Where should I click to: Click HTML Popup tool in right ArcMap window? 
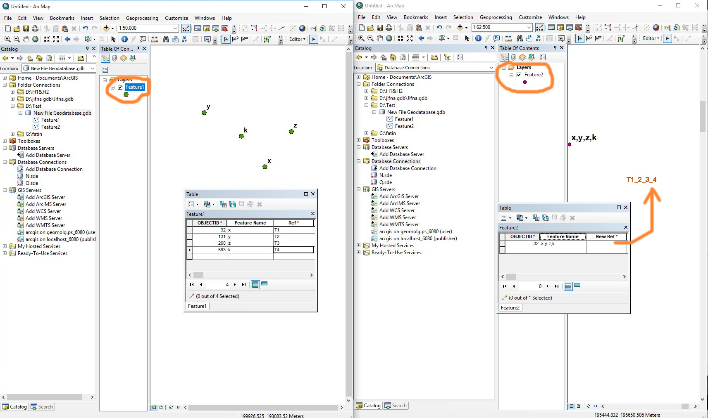pos(497,38)
